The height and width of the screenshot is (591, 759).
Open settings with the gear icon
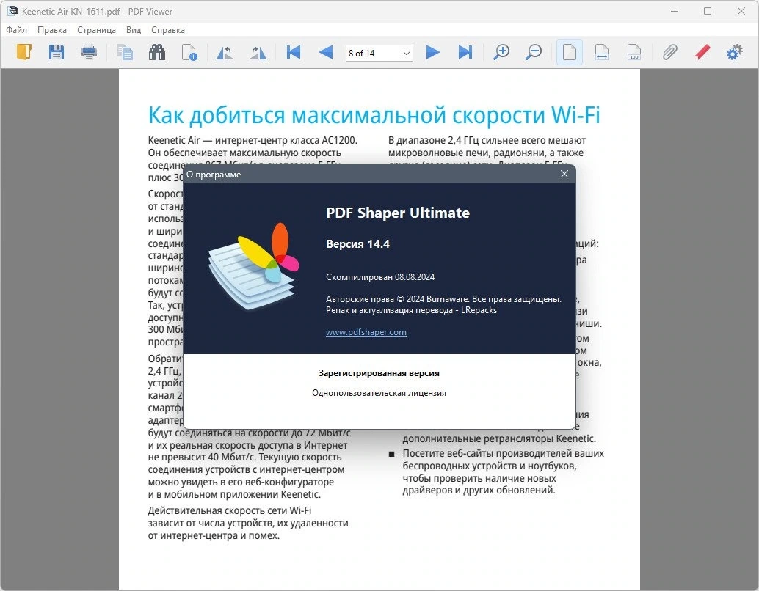734,52
